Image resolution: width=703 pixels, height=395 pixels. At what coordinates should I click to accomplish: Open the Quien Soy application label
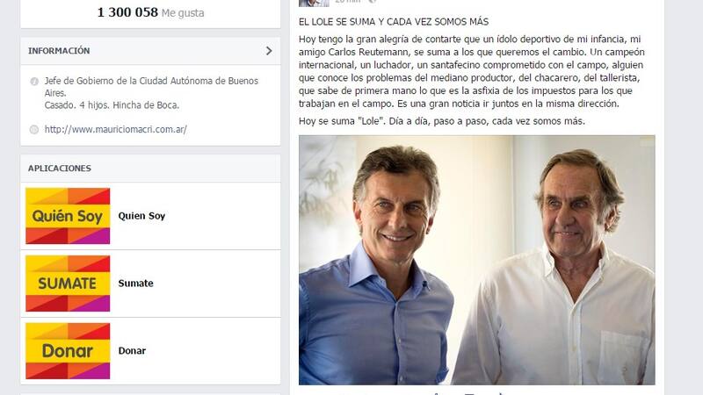[141, 216]
